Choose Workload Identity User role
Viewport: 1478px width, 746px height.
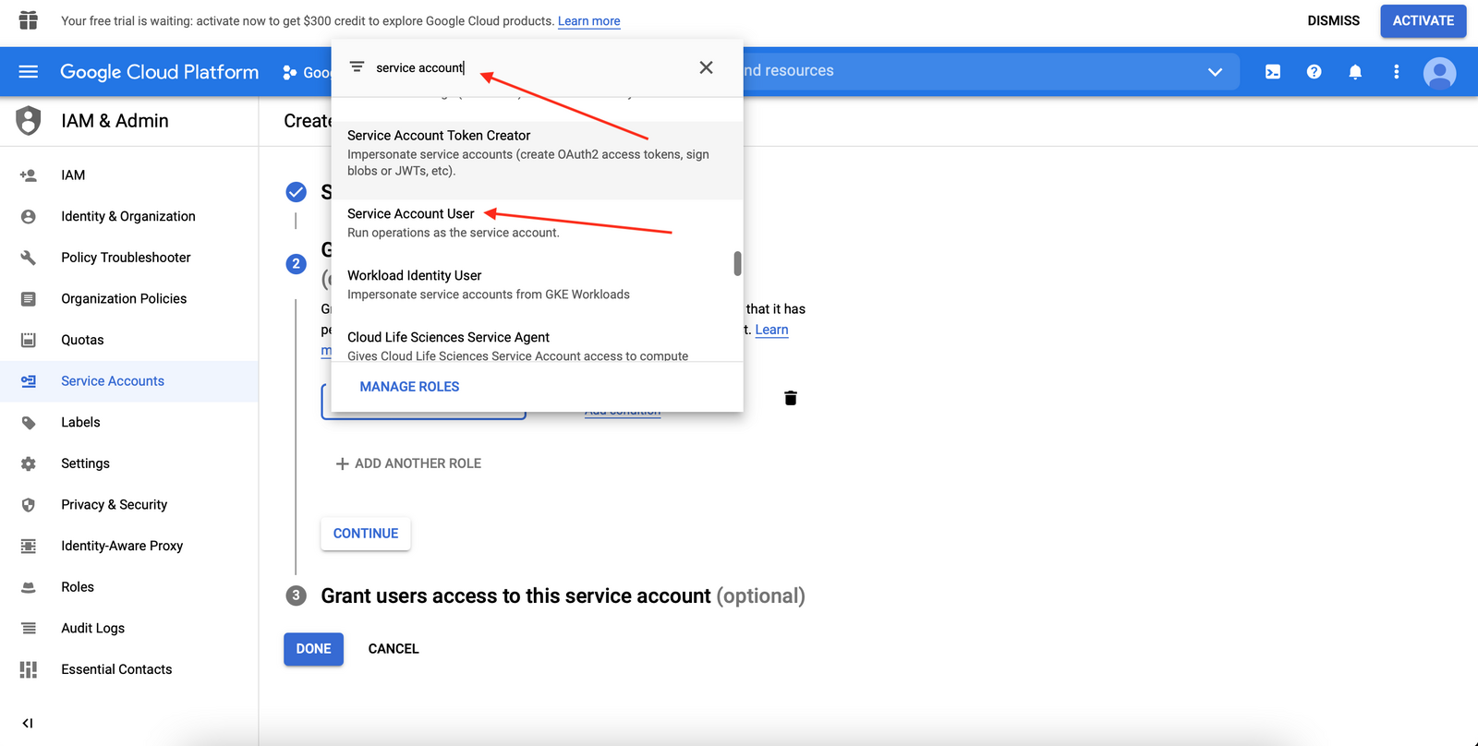[x=415, y=276]
